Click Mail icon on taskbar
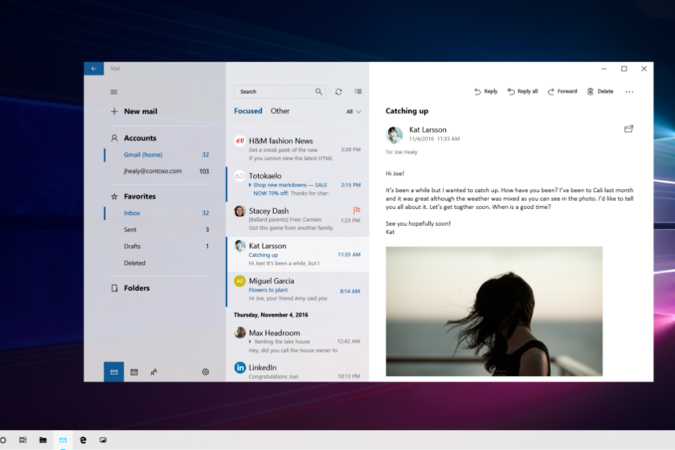675x450 pixels. coord(63,440)
